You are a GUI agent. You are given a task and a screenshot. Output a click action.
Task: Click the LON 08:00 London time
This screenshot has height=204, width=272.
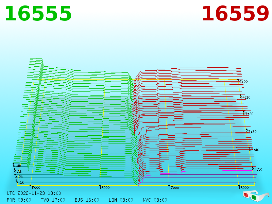[121, 200]
